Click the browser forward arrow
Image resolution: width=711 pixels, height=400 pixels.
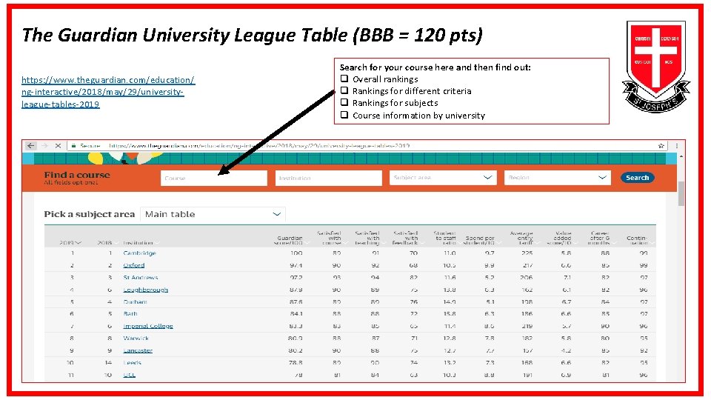click(44, 146)
